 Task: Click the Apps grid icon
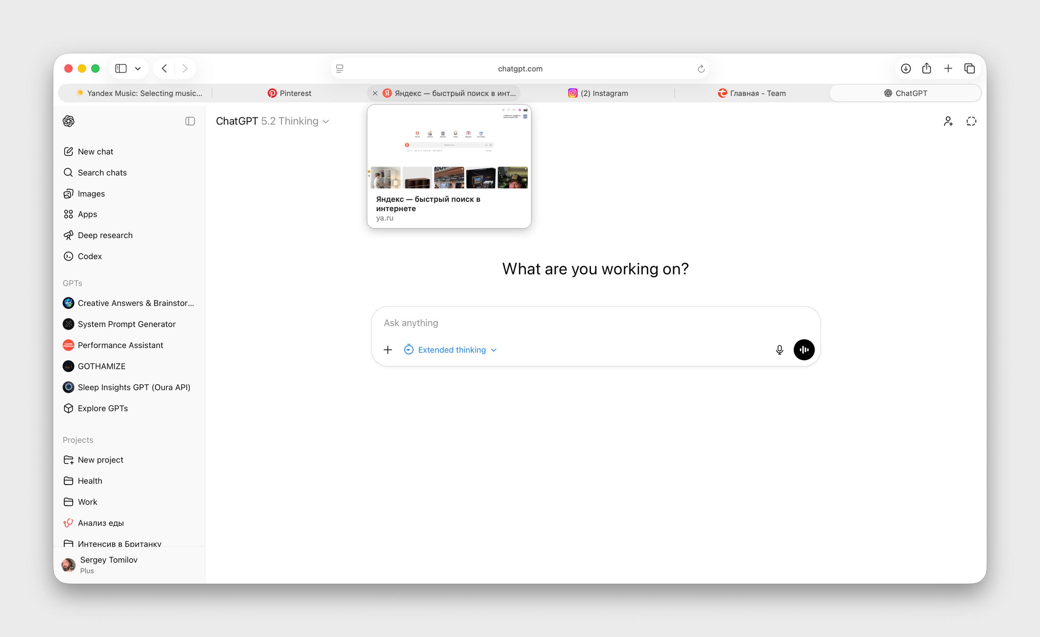68,214
